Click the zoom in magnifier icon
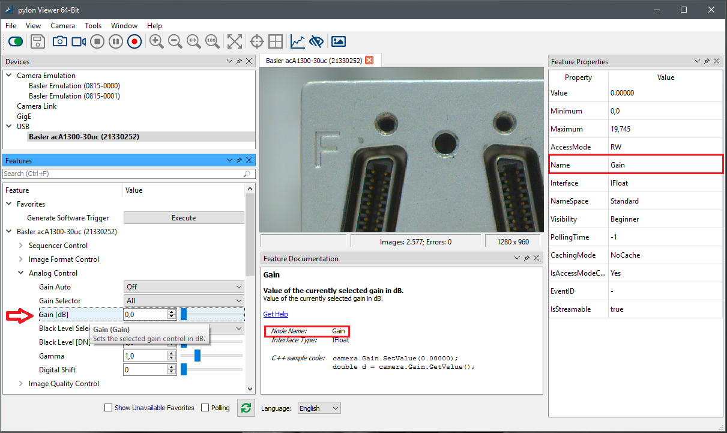The height and width of the screenshot is (433, 727). click(x=157, y=41)
